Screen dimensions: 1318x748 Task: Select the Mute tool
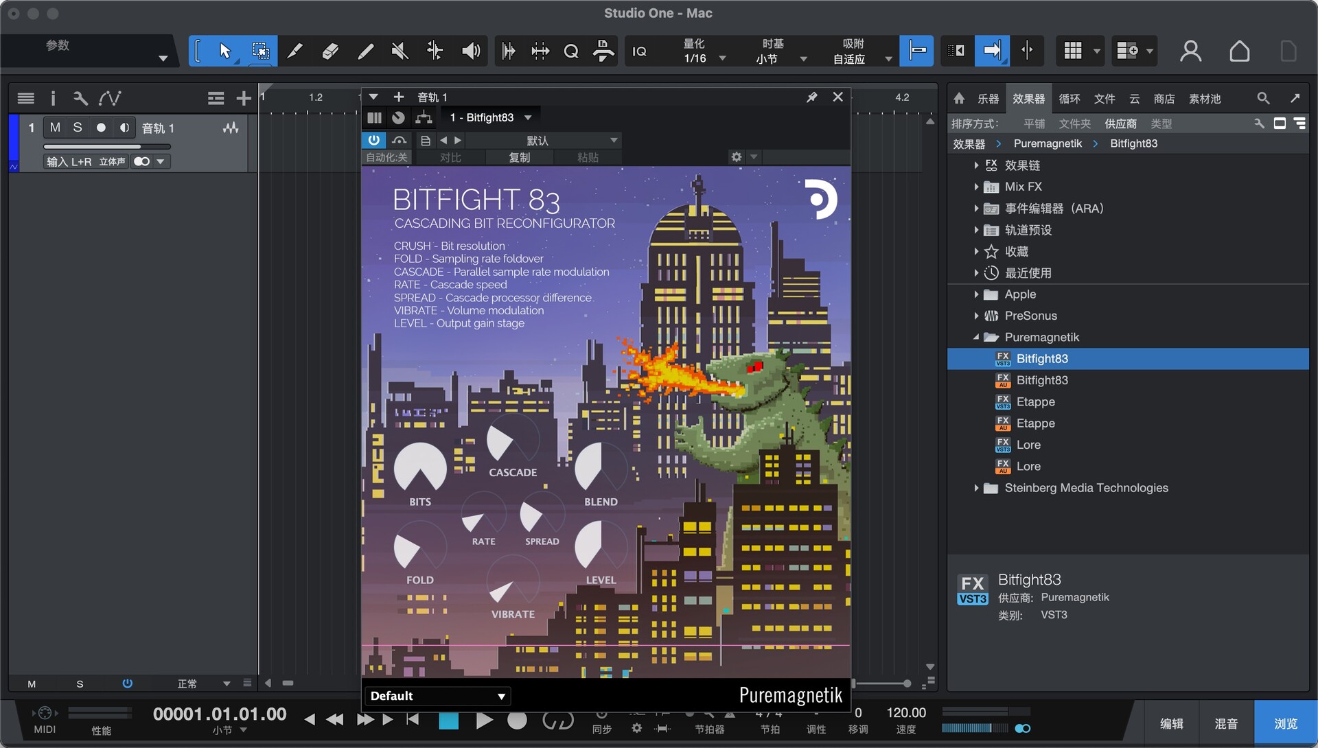[400, 51]
